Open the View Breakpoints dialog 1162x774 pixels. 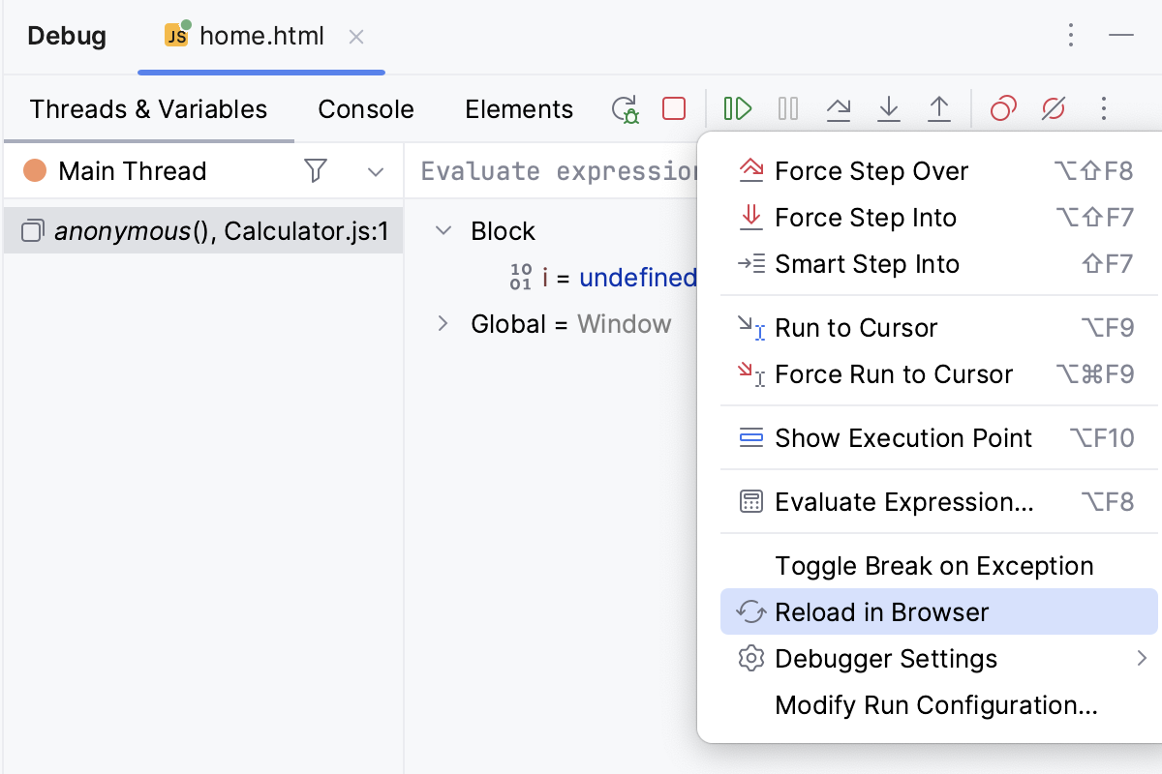point(1002,108)
